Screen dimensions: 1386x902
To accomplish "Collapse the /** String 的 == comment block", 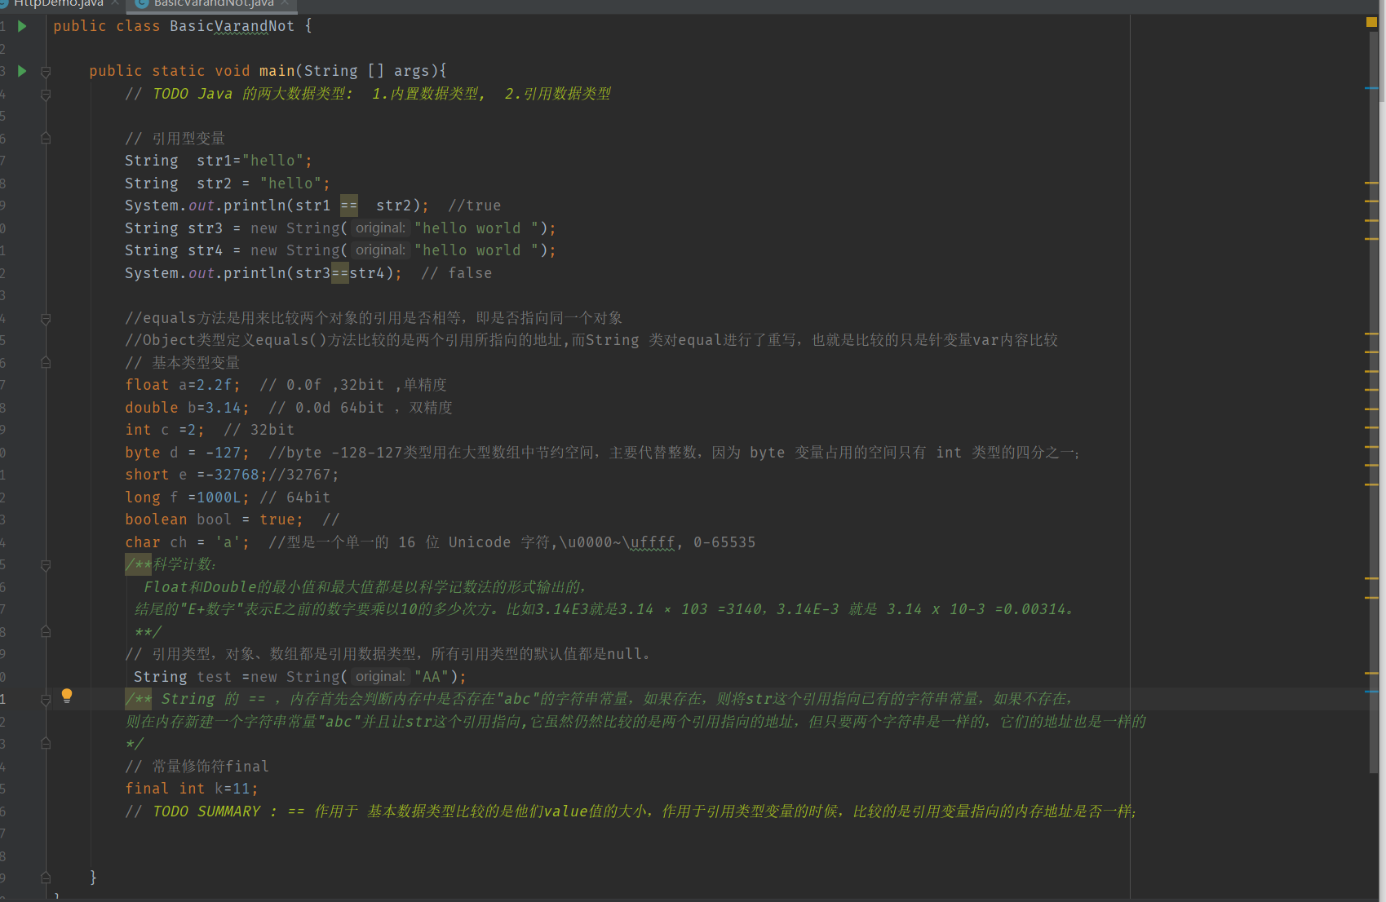I will coord(46,699).
